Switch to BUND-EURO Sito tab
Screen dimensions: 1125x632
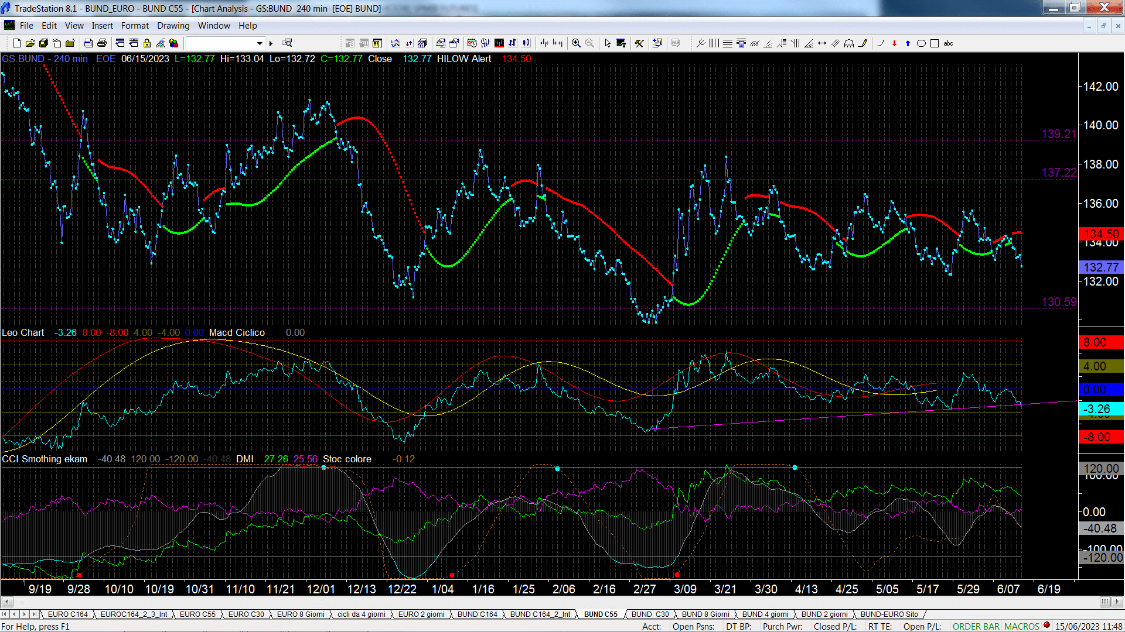889,614
